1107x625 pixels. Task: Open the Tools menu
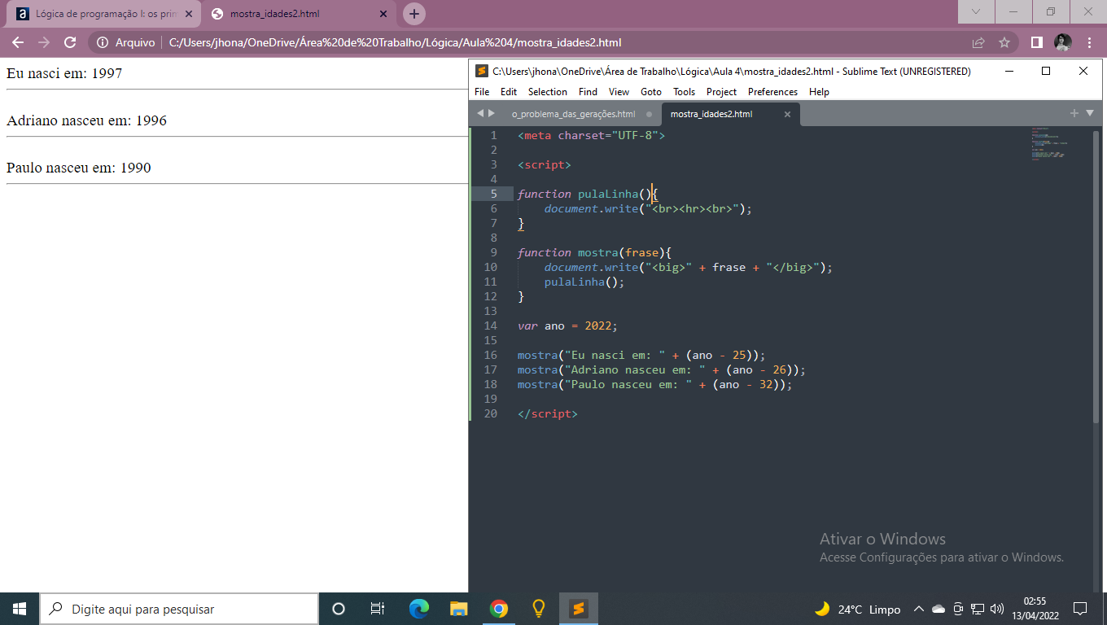click(x=684, y=92)
